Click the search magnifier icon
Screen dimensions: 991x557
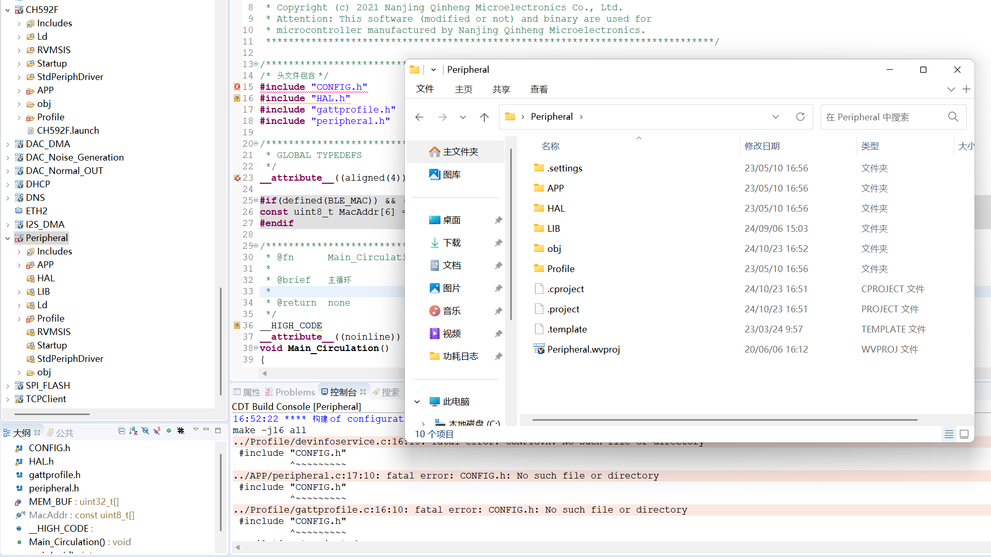coord(953,117)
